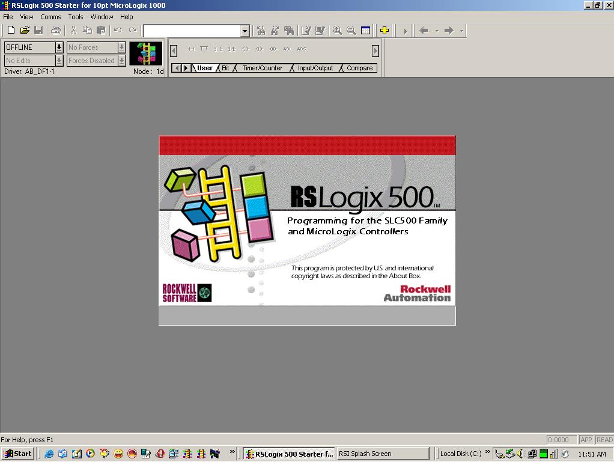Open the No Forces dropdown
614x462 pixels.
click(x=122, y=47)
